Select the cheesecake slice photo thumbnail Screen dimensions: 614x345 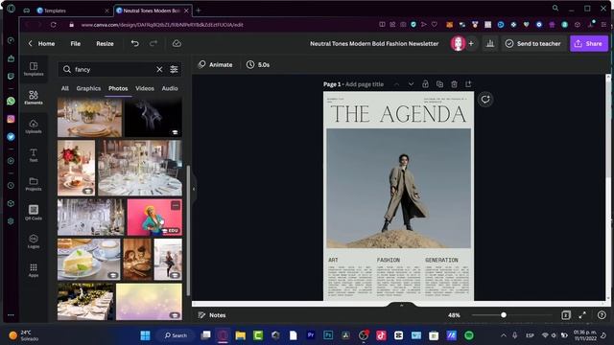tap(89, 260)
